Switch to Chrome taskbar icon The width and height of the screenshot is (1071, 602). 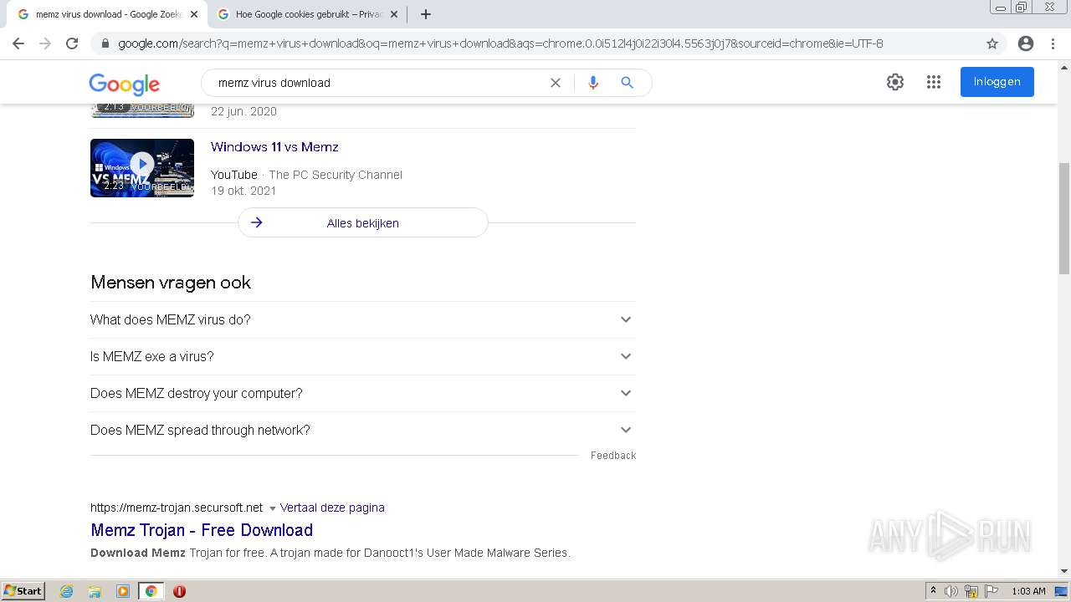click(151, 591)
